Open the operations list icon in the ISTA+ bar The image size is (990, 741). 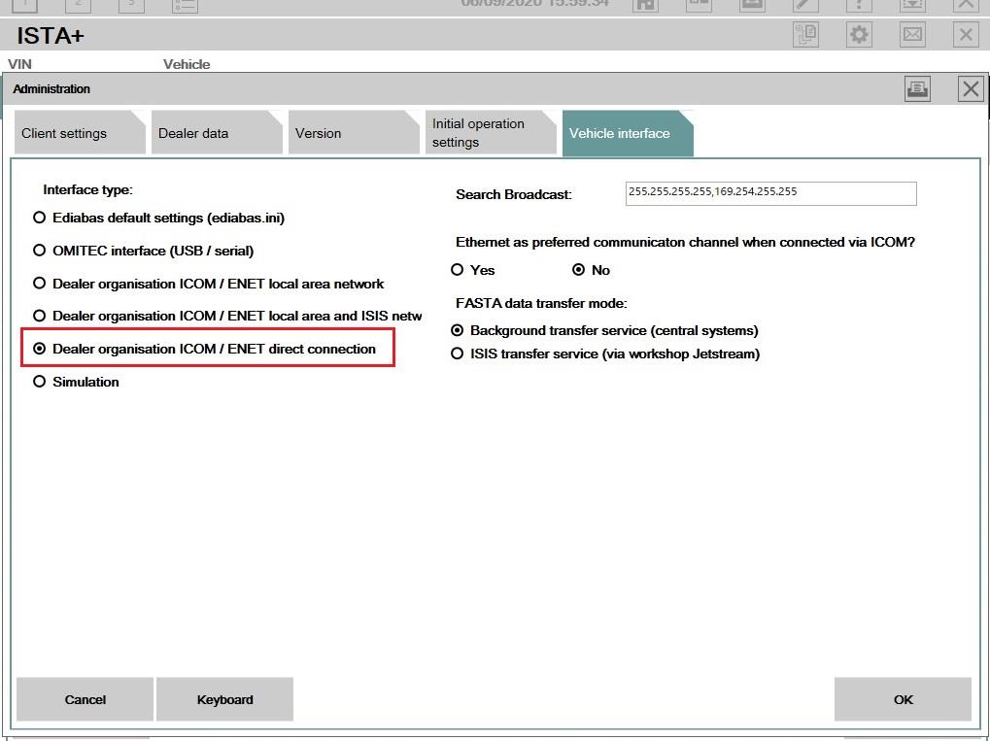coord(805,35)
